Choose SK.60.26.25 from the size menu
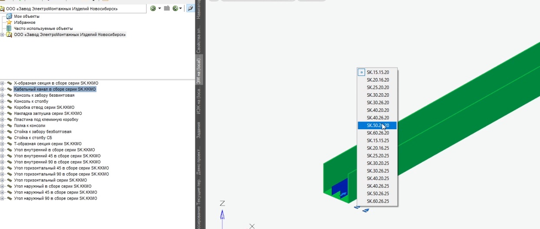This screenshot has height=229, width=540. (377, 201)
